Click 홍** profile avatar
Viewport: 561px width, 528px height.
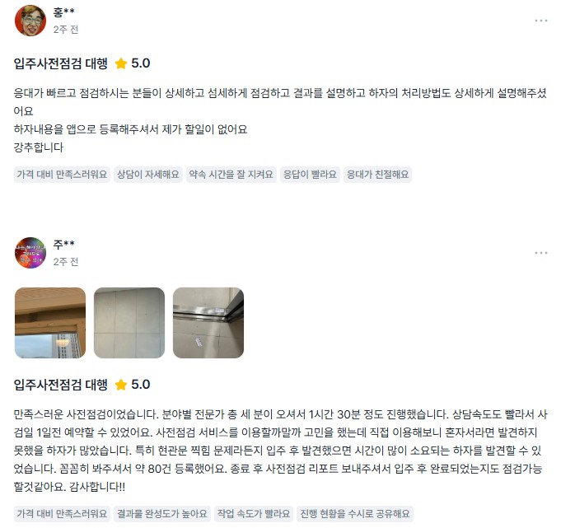(30, 21)
